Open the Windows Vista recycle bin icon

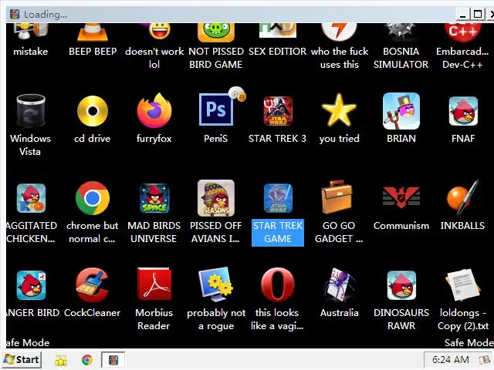click(x=31, y=110)
